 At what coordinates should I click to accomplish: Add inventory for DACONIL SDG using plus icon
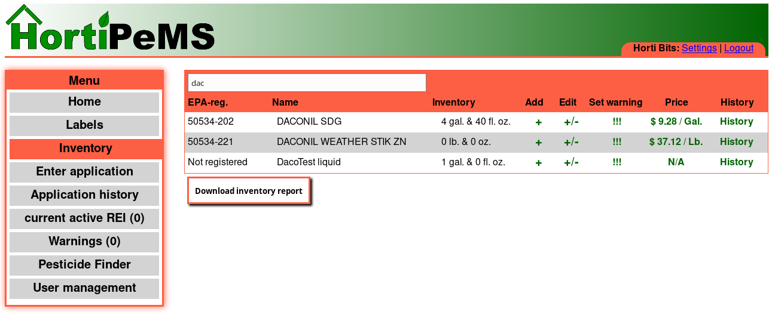pos(538,122)
